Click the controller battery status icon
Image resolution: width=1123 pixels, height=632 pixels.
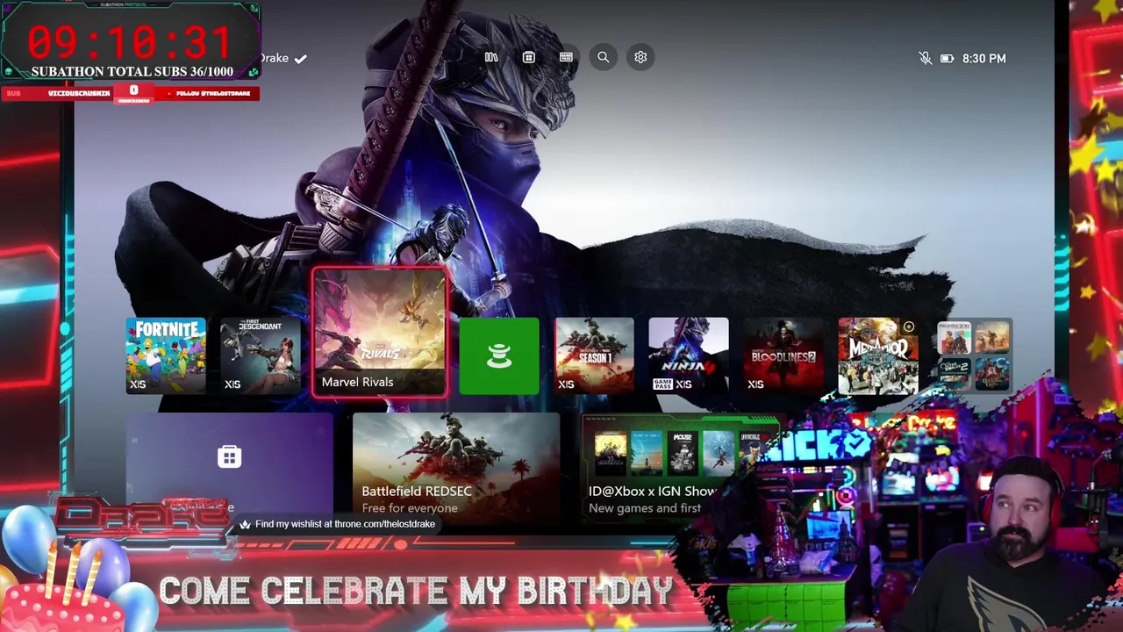(x=947, y=58)
